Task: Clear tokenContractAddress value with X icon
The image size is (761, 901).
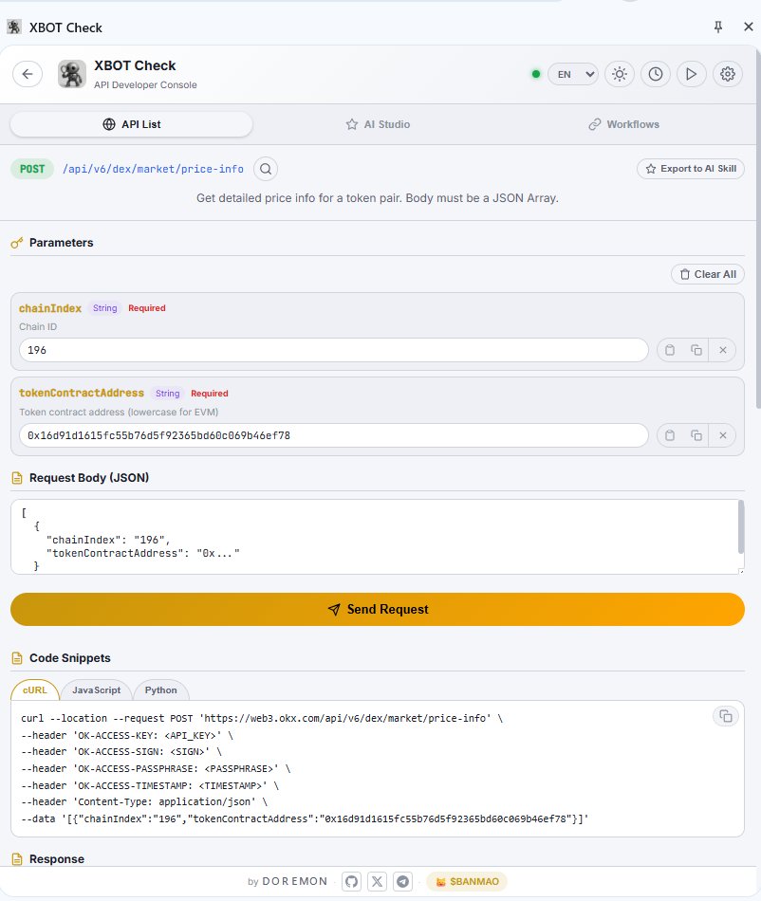Action: coord(722,435)
